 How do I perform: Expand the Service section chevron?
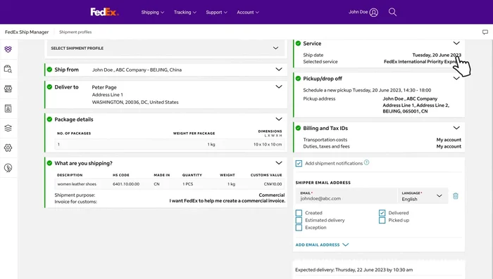[456, 43]
